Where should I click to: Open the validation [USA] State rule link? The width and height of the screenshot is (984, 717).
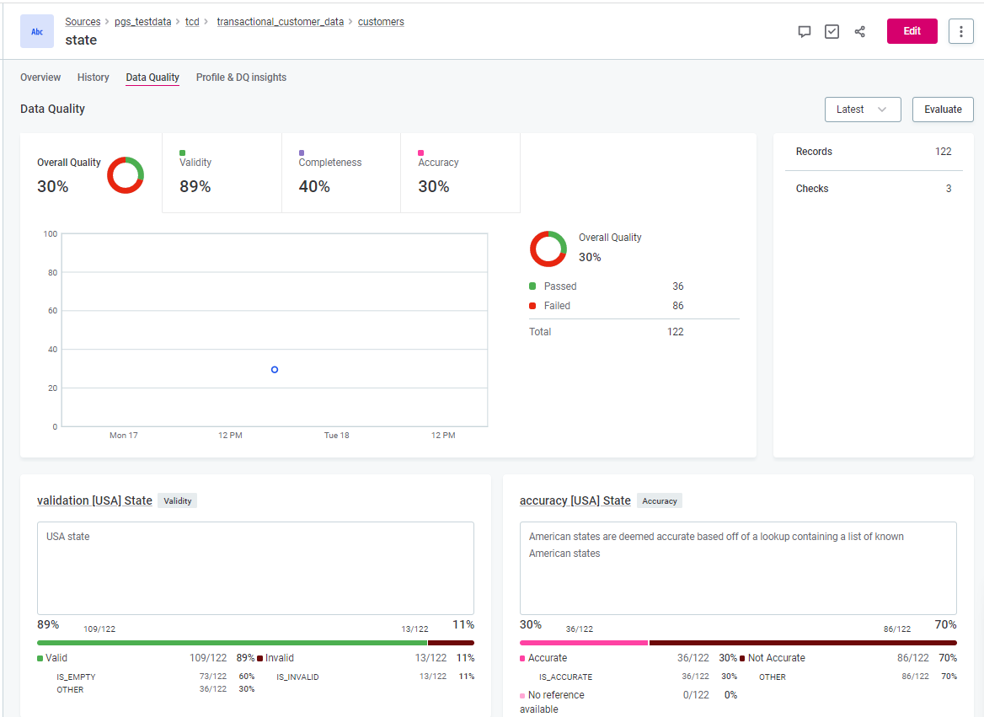point(94,500)
